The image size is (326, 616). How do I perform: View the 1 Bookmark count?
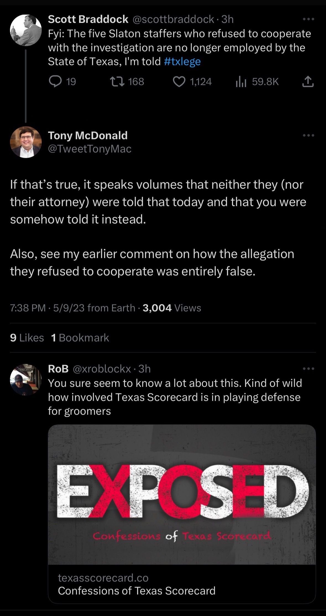point(80,338)
